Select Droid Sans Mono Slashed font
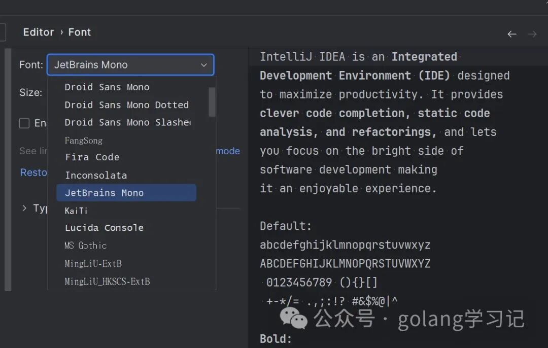The height and width of the screenshot is (348, 548). tap(127, 122)
